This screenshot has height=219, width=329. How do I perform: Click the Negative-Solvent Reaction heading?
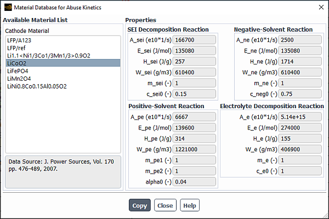(x=274, y=29)
